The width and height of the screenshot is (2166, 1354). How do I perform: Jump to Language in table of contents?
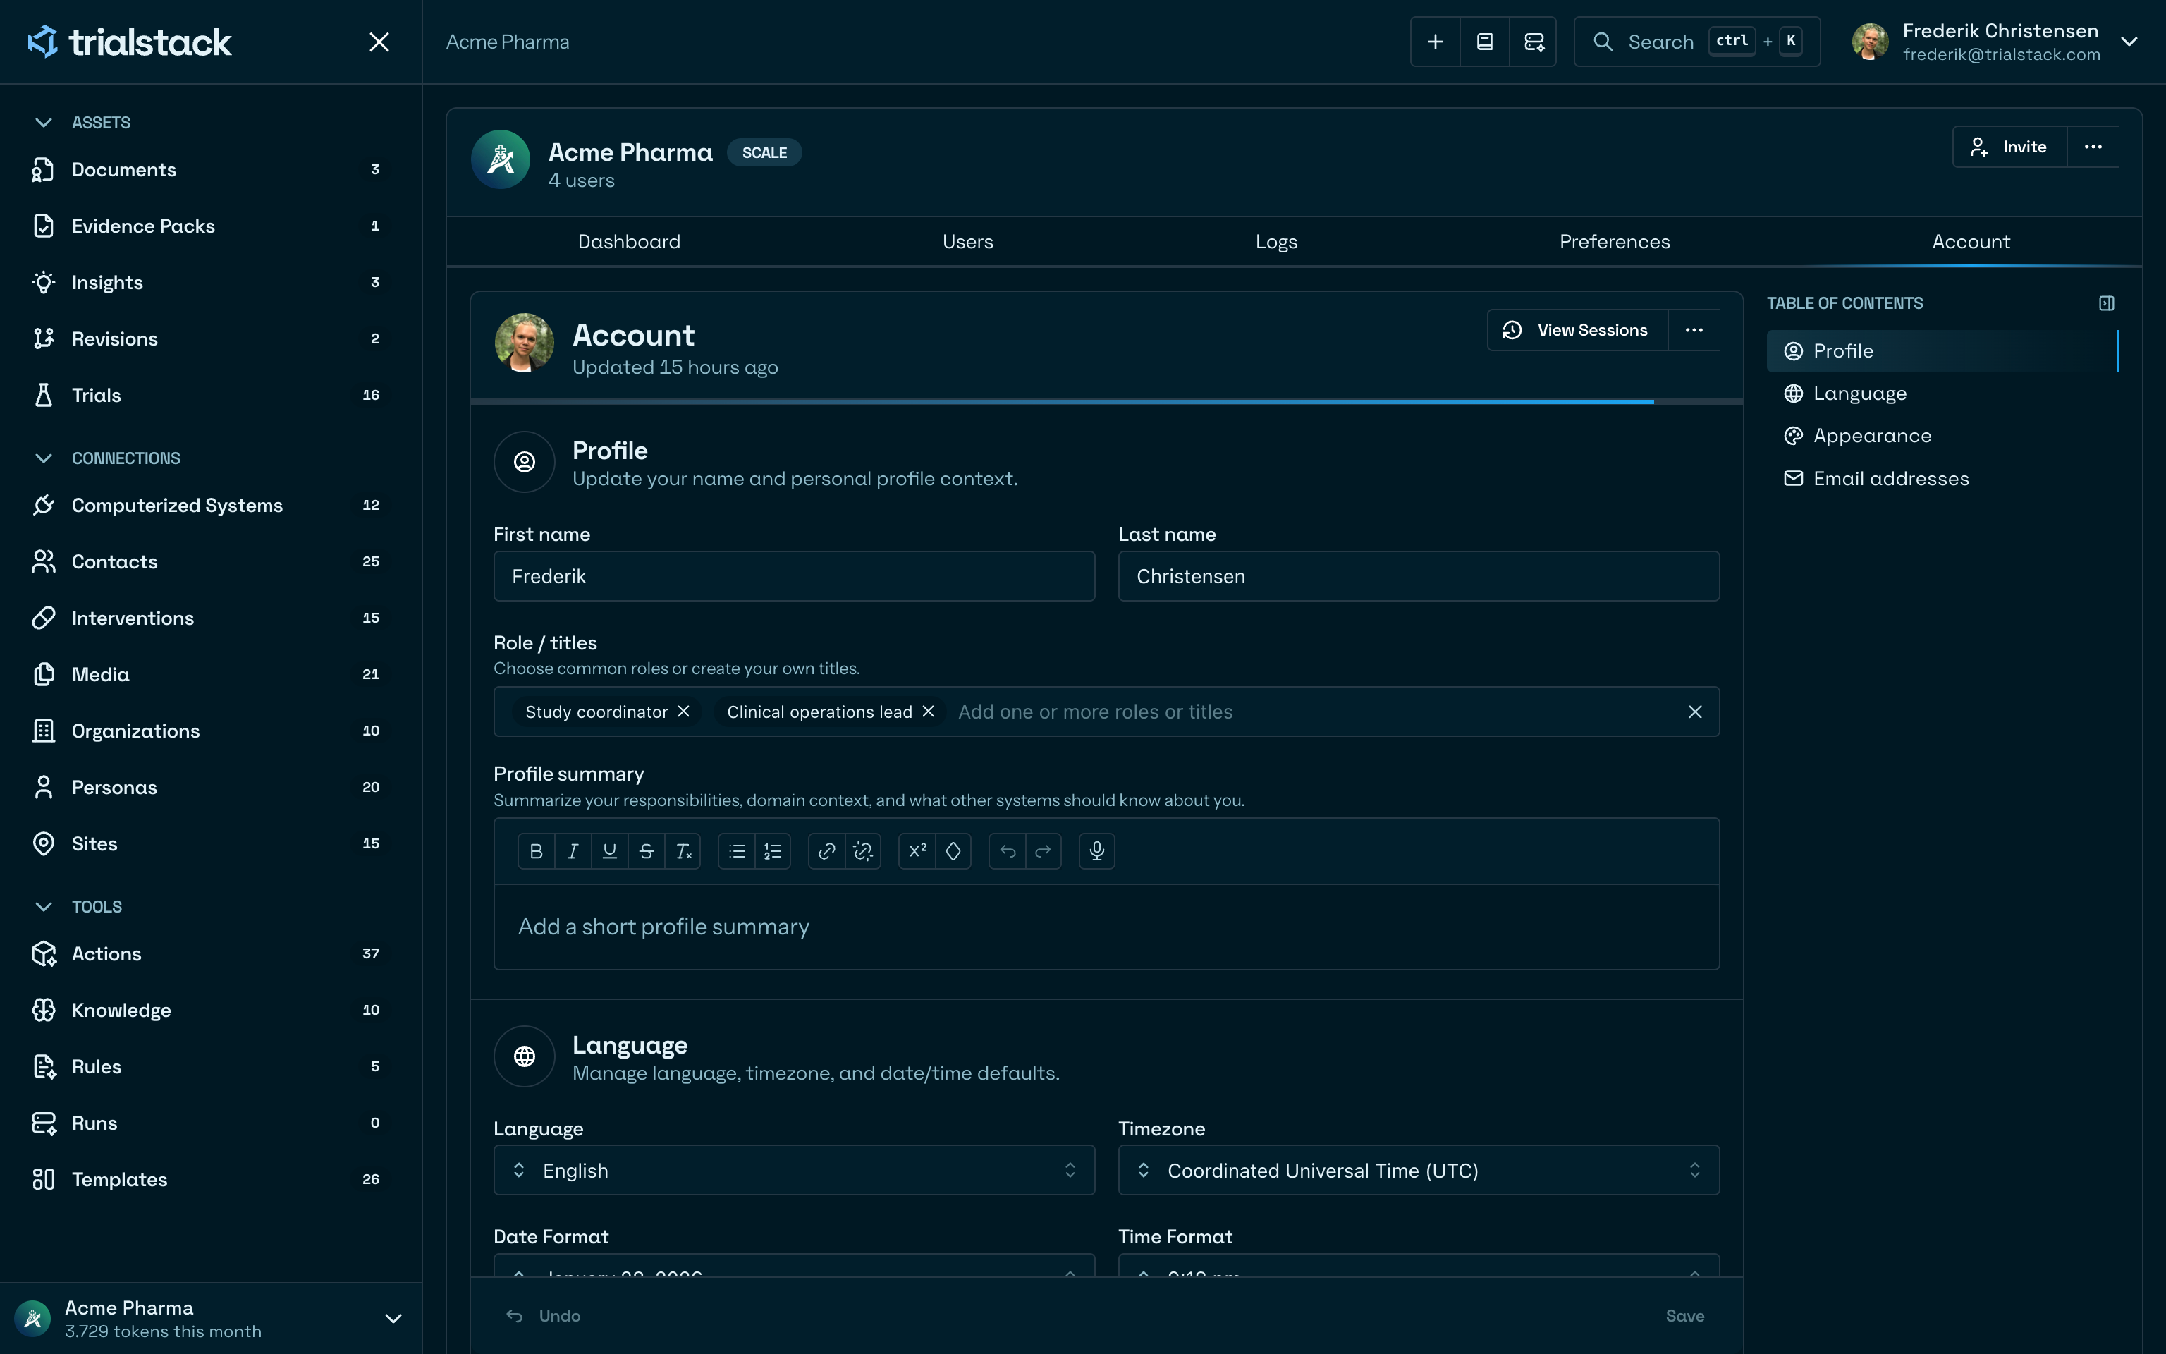click(1942, 394)
